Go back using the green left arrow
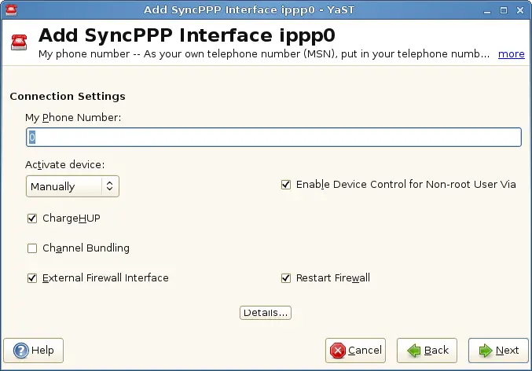 tap(415, 351)
